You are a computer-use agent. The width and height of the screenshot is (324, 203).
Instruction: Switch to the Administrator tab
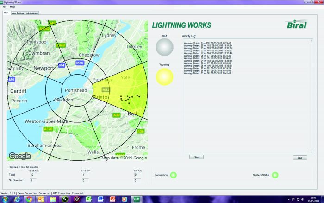tap(32, 13)
